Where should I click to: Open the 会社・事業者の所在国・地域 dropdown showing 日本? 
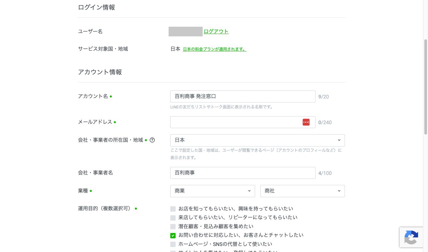point(257,140)
